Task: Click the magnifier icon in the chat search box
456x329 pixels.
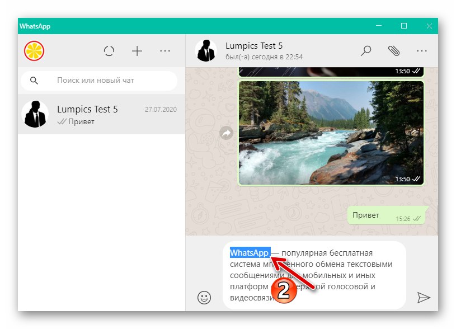Action: [34, 80]
